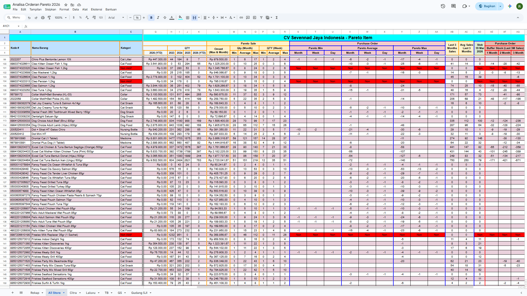Open the Tampilan menu

[x=35, y=9]
